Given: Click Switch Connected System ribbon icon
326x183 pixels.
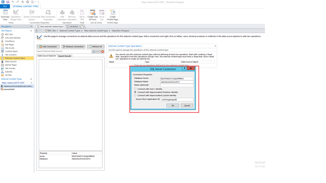Looking at the screenshot, I should (31, 15).
